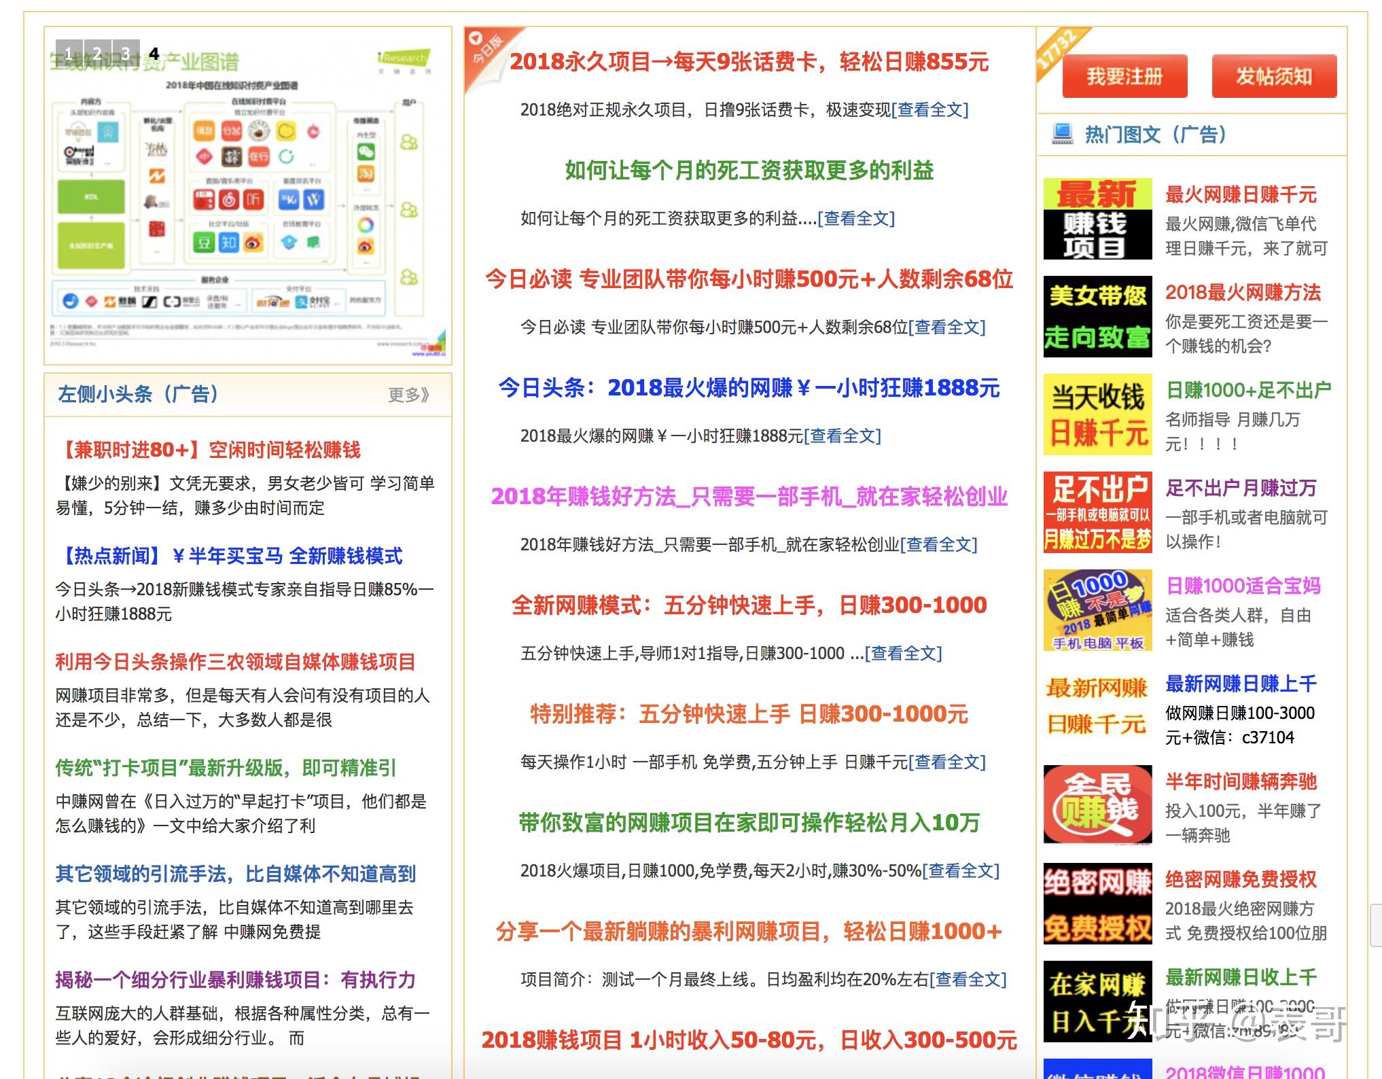Open 日赚1000+足不出户 green title
Viewport: 1382px width, 1079px height.
[x=1248, y=391]
